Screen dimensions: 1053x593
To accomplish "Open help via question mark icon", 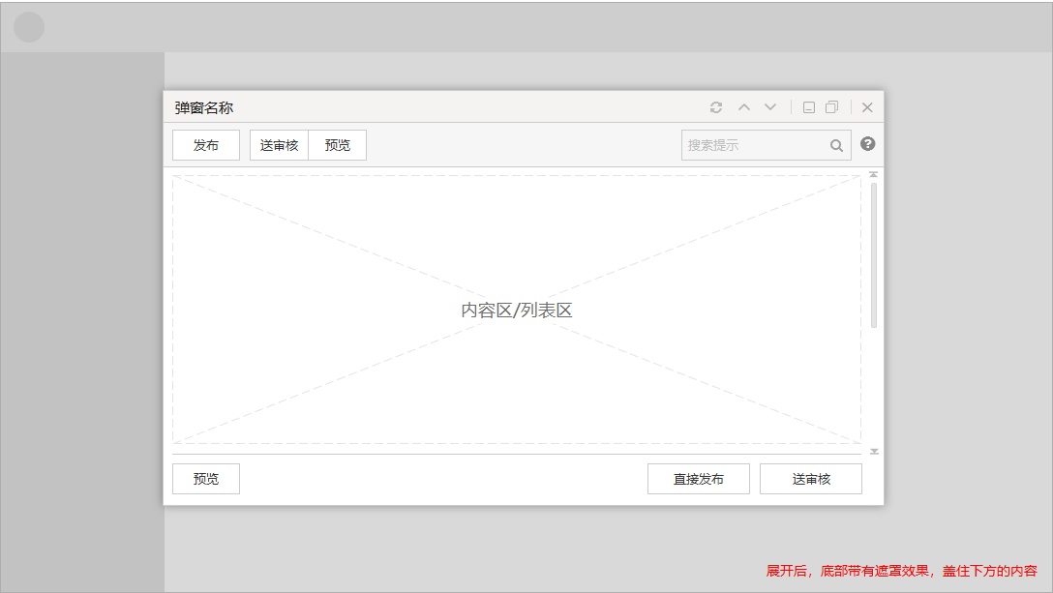I will click(867, 144).
